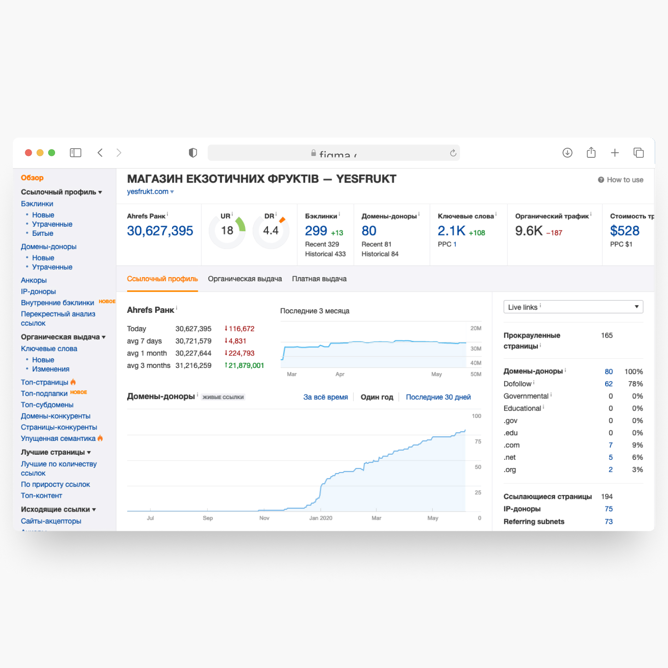Select the Последние 30 дней time range
Viewport: 668px width, 668px height.
coord(438,397)
